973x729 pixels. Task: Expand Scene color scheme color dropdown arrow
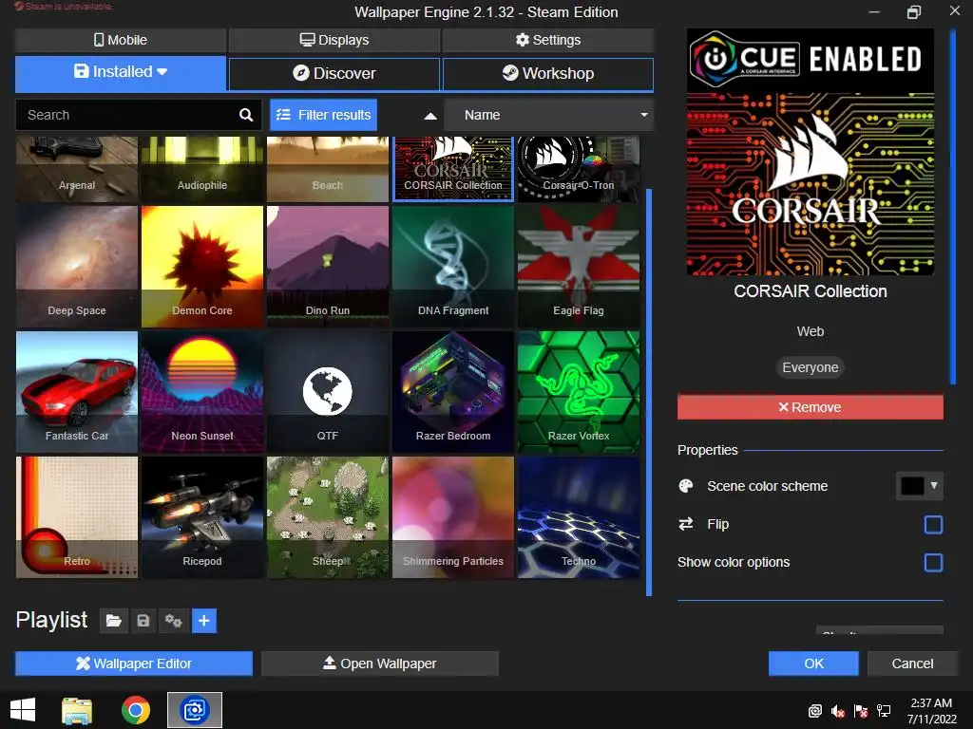(934, 485)
